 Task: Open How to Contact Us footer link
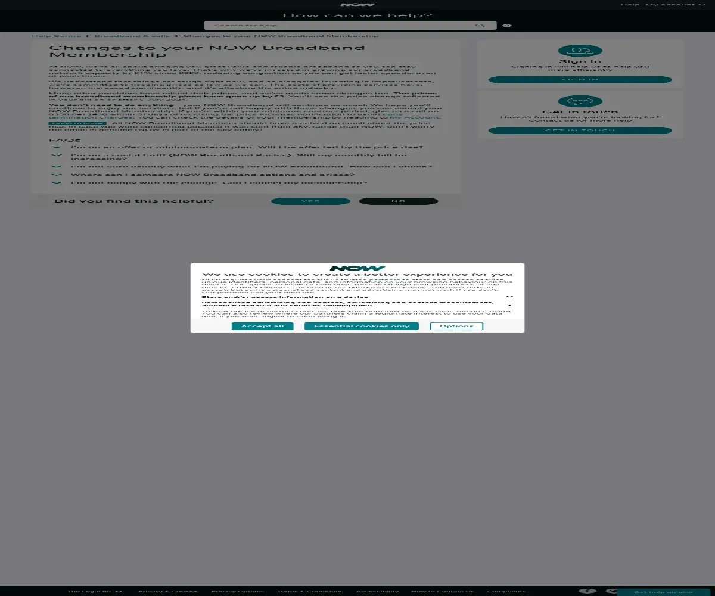[x=443, y=591]
